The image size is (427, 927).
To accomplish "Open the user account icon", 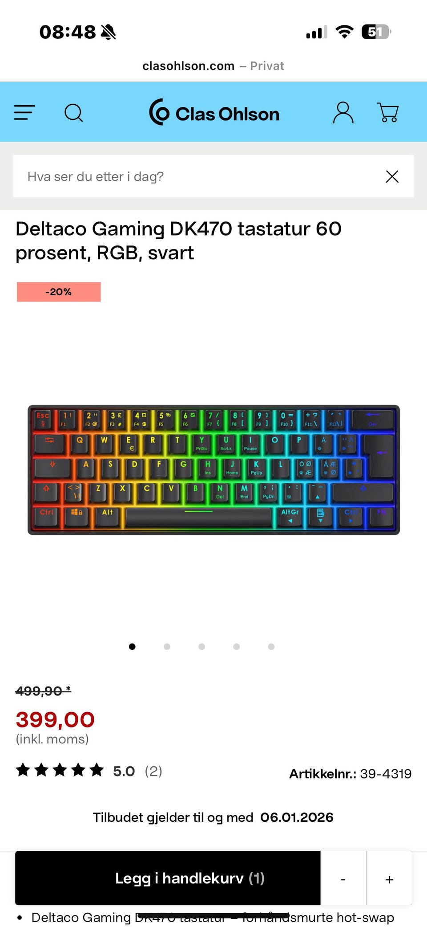I will [343, 112].
